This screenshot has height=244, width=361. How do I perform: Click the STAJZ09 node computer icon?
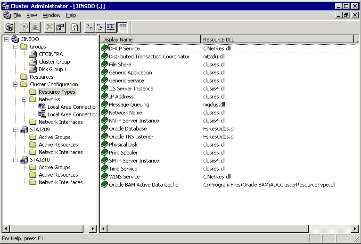(x=24, y=130)
